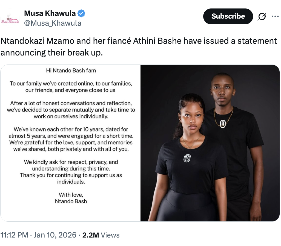Open the couple photo on dark background

click(210, 143)
